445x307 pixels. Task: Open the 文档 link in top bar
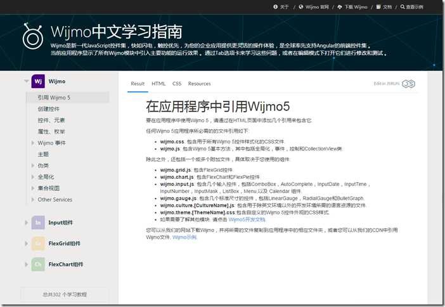[x=387, y=7]
